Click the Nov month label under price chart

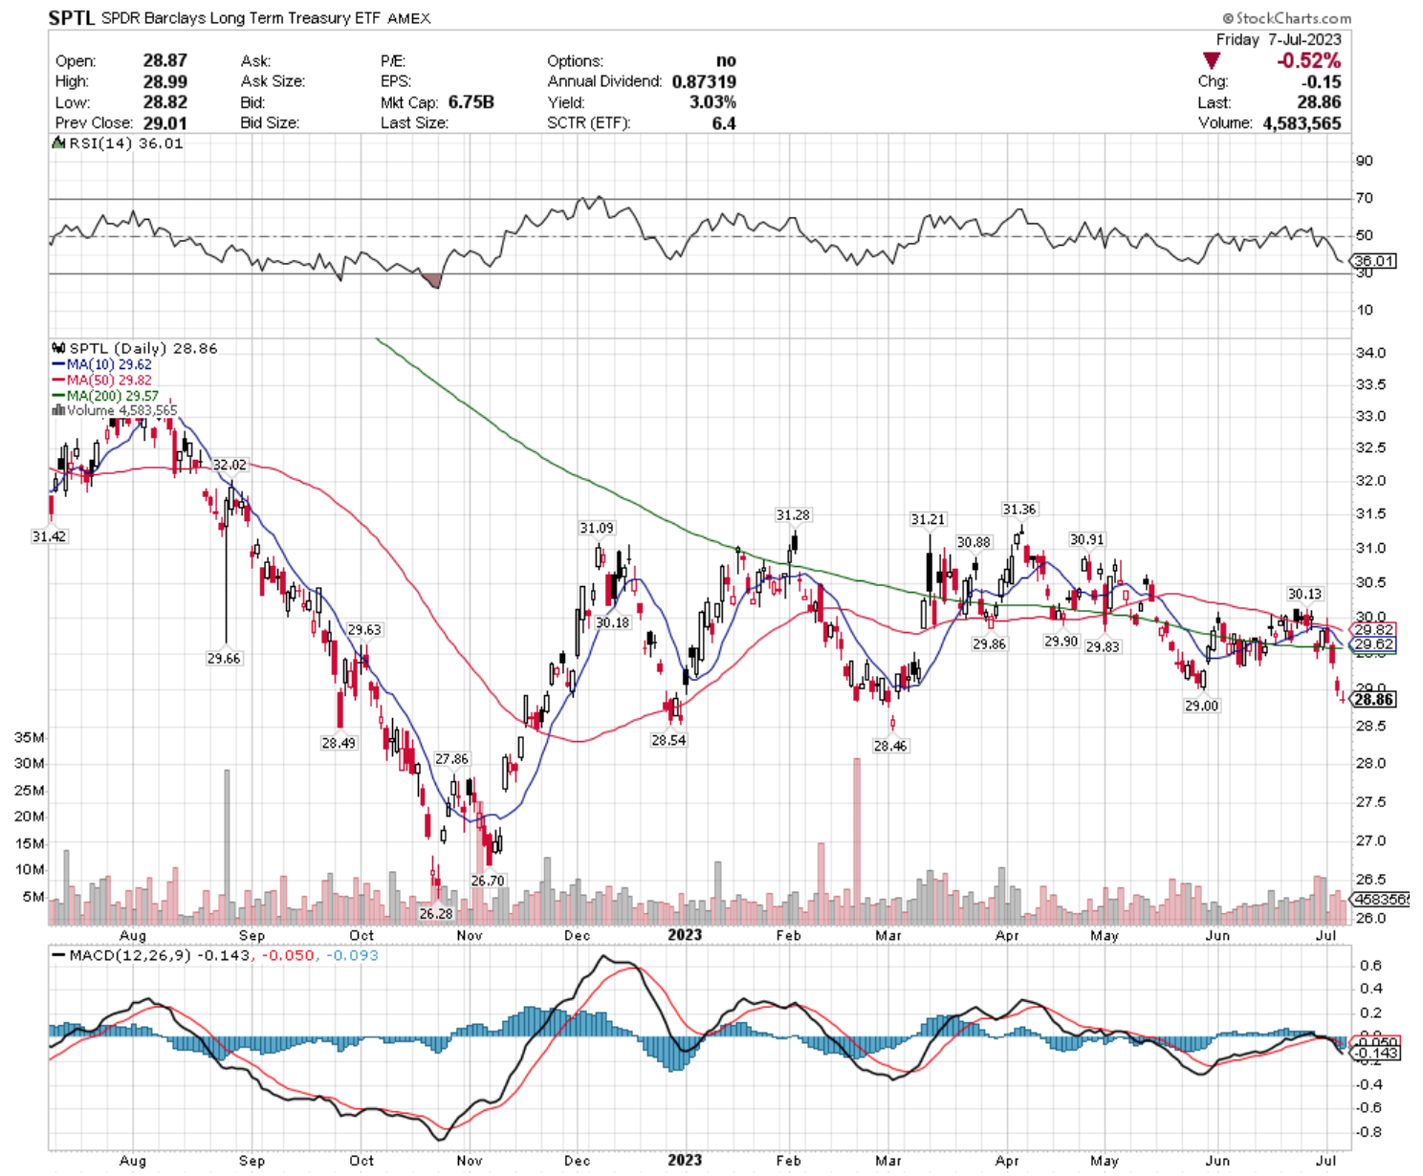click(470, 935)
